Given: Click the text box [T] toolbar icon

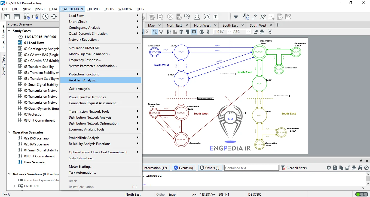Looking at the screenshot, I should point(216,17).
